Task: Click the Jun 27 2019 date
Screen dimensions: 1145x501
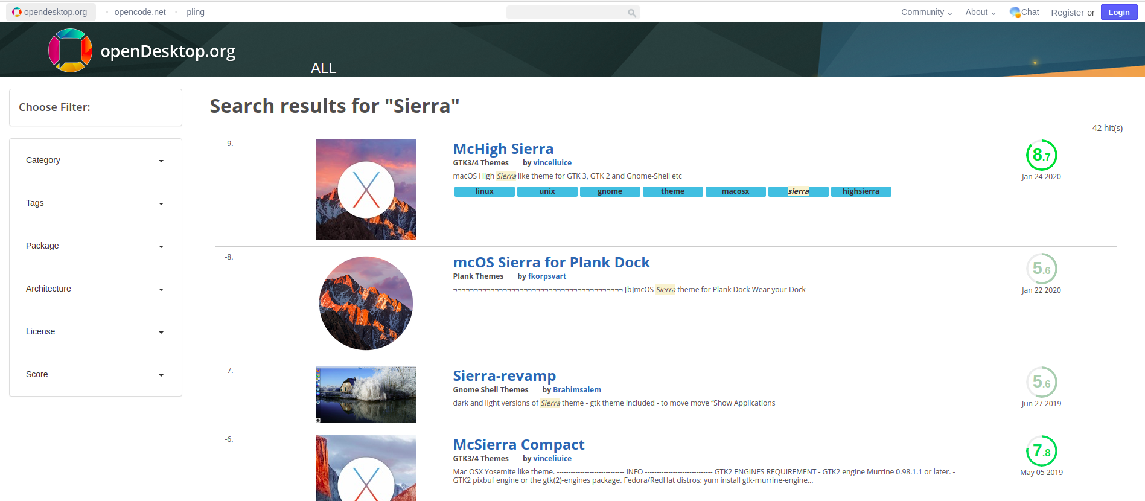Action: coord(1041,404)
